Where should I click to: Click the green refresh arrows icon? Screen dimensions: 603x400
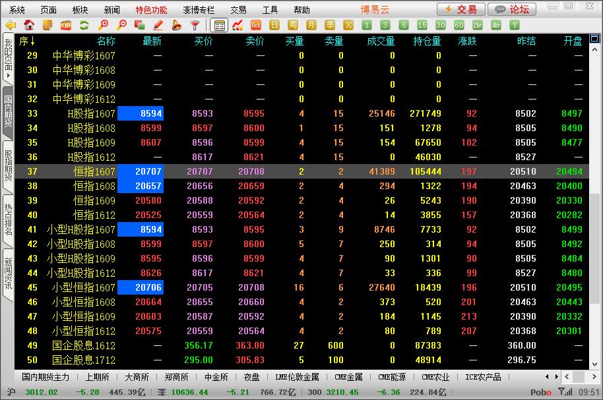coord(84,25)
